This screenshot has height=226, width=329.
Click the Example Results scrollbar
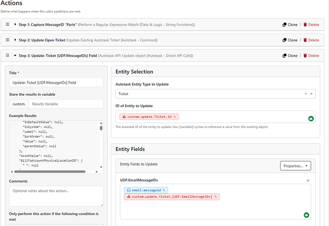tap(101, 143)
